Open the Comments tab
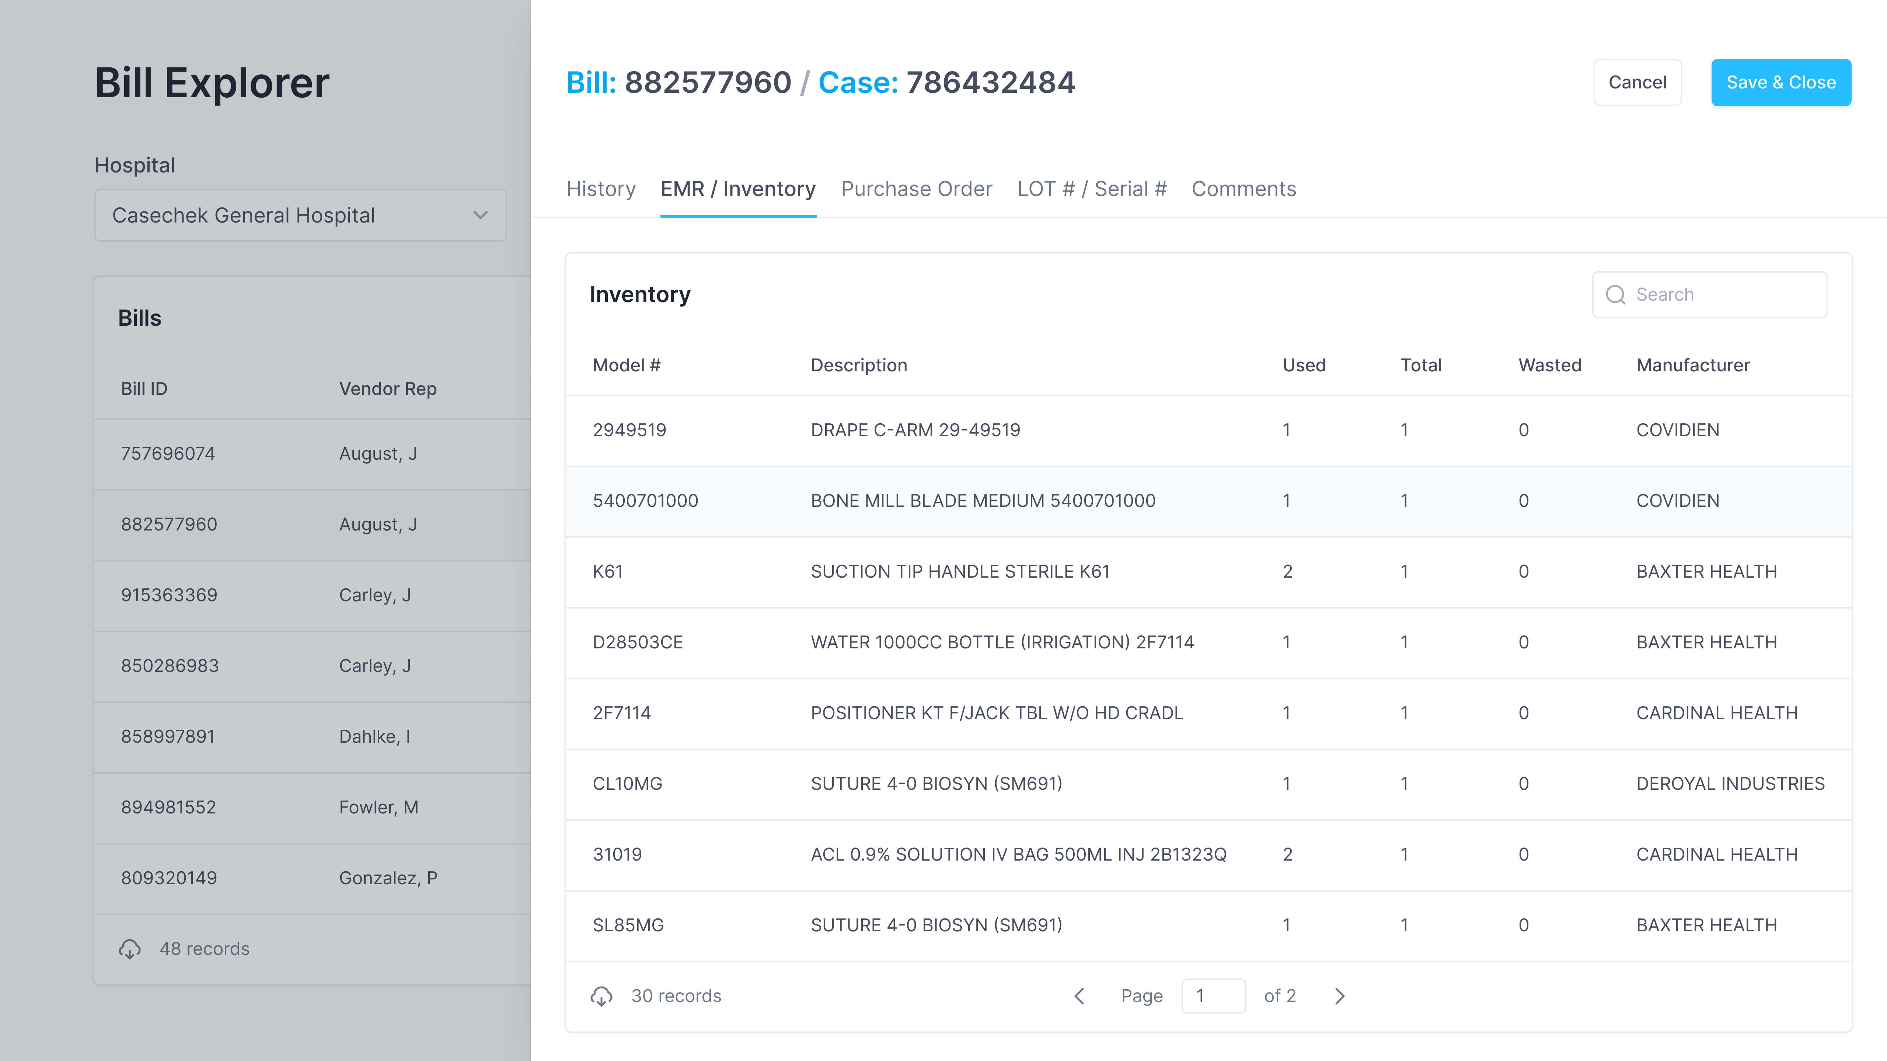Screen dimensions: 1887x1061 pos(1243,189)
